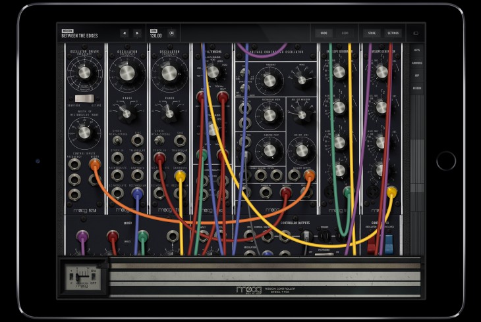The width and height of the screenshot is (481, 322).
Task: Click the Oscillator Driver frequency knob
Action: point(84,72)
